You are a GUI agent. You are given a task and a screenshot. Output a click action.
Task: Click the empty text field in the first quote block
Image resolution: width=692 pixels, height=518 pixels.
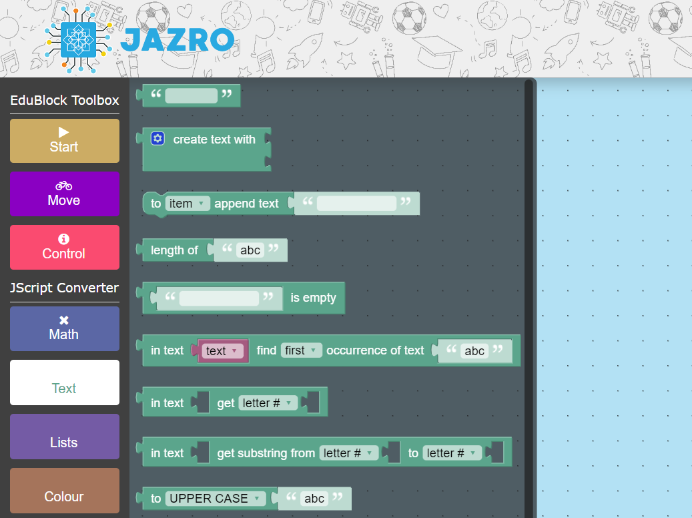click(x=192, y=95)
